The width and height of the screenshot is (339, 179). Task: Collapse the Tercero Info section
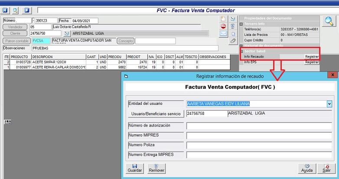(241, 24)
